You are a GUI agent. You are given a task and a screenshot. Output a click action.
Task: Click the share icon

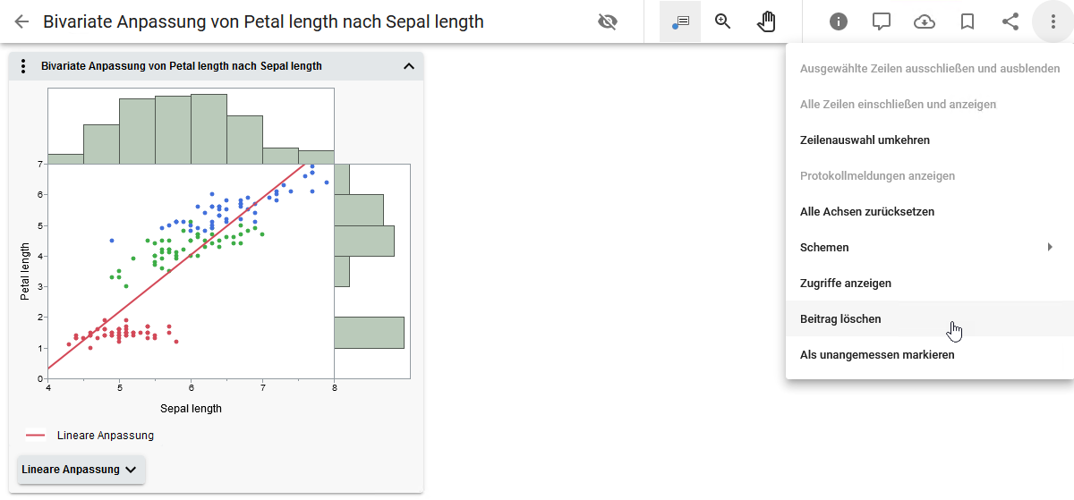(1010, 21)
